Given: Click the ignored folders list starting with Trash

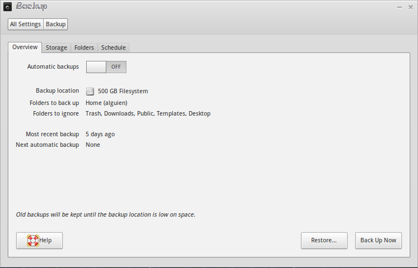Looking at the screenshot, I should click(x=148, y=113).
